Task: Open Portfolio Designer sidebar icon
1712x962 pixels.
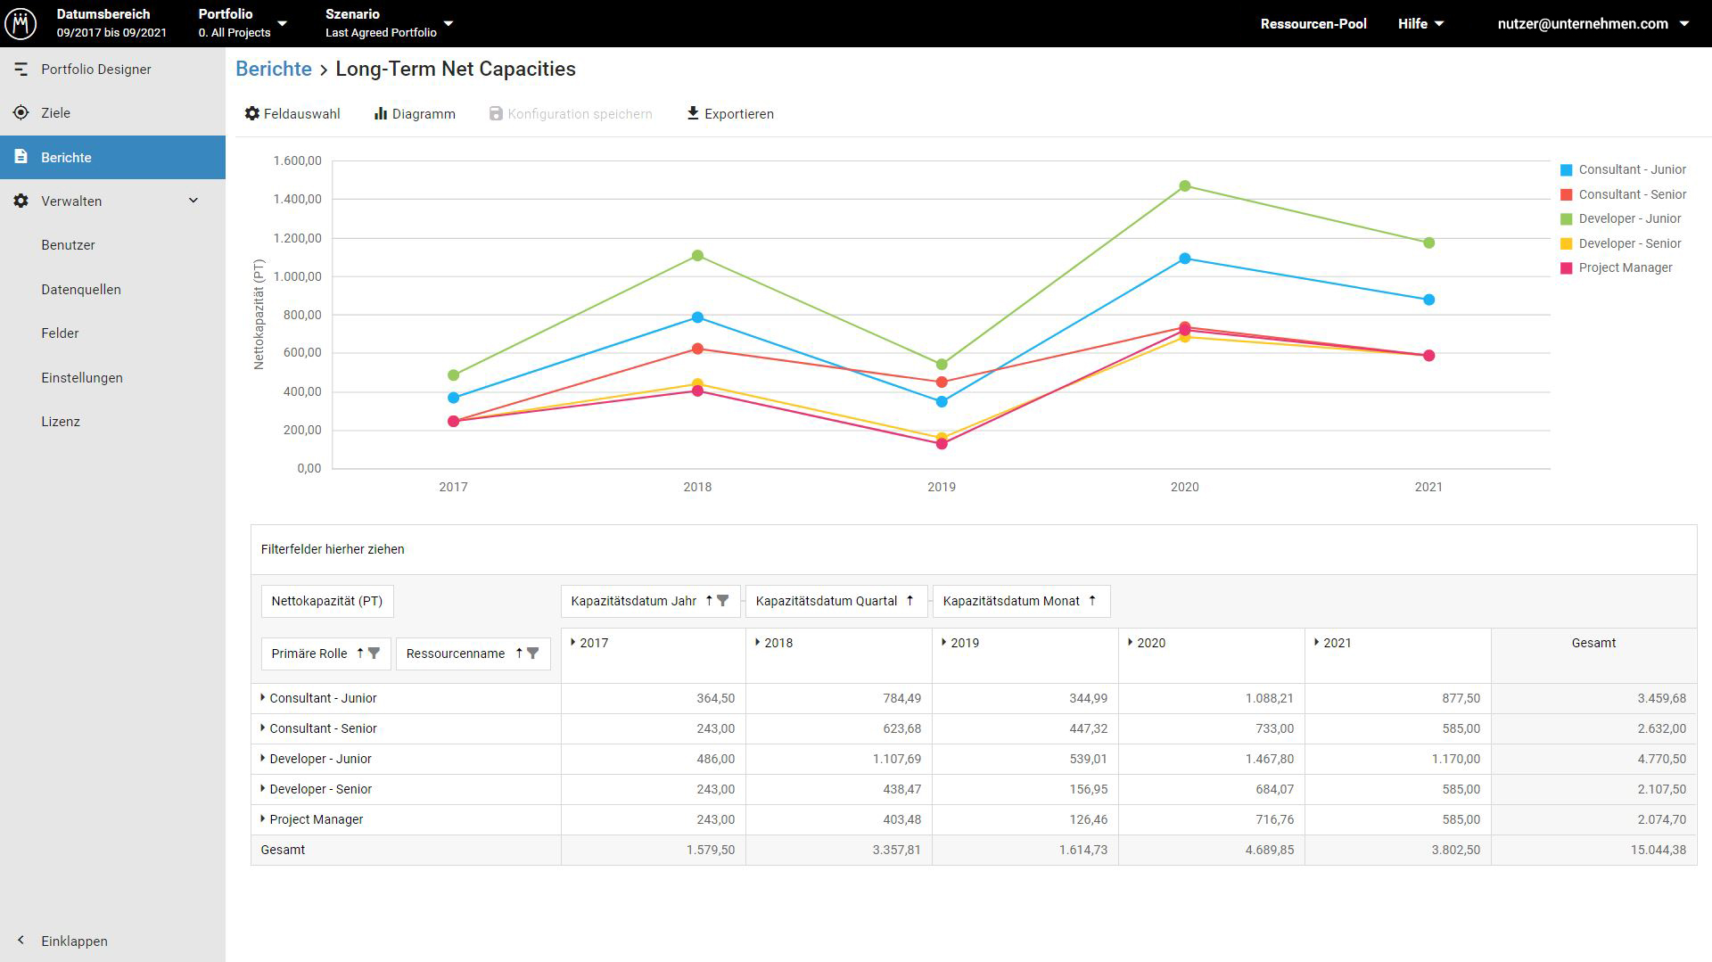Action: pos(21,70)
